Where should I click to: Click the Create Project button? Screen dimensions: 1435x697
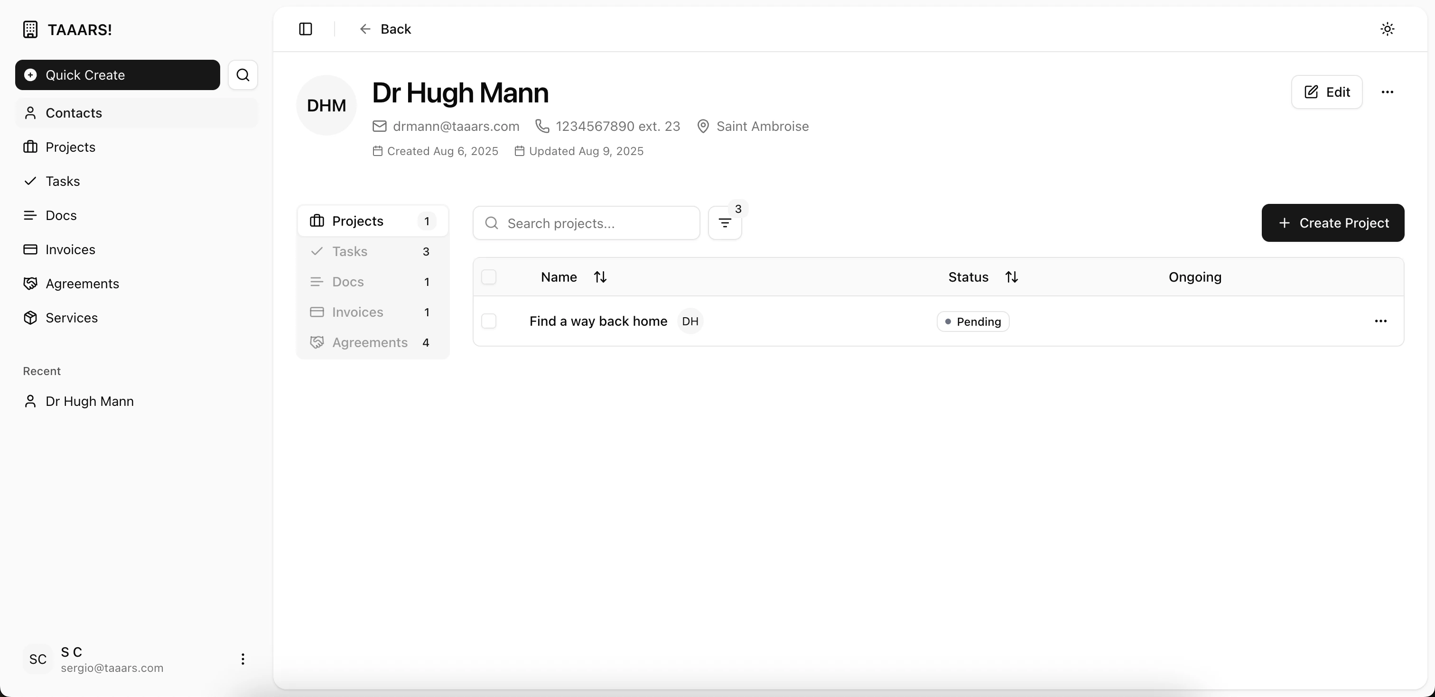(x=1332, y=223)
